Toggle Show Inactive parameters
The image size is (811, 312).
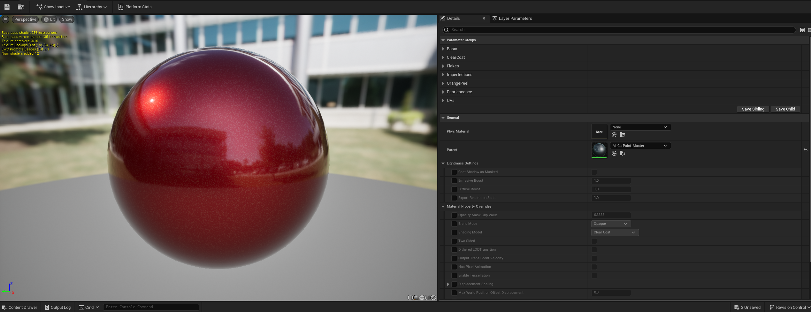[x=53, y=7]
